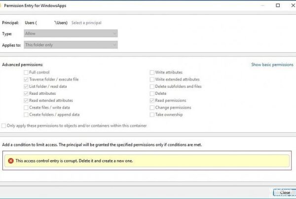Check the Write attributes checkbox
The height and width of the screenshot is (199, 296).
tap(152, 73)
